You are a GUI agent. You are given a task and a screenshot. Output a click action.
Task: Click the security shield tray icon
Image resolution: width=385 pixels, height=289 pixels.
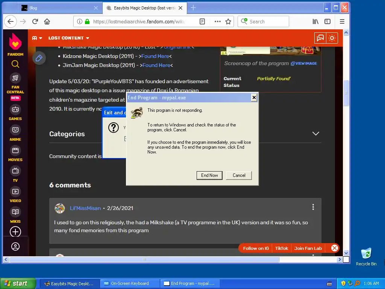click(343, 284)
